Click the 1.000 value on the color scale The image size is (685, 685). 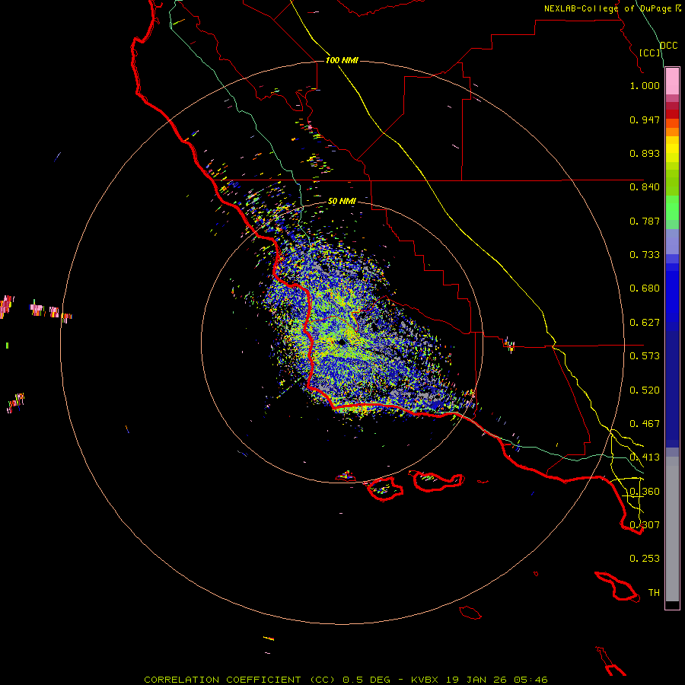pyautogui.click(x=645, y=85)
